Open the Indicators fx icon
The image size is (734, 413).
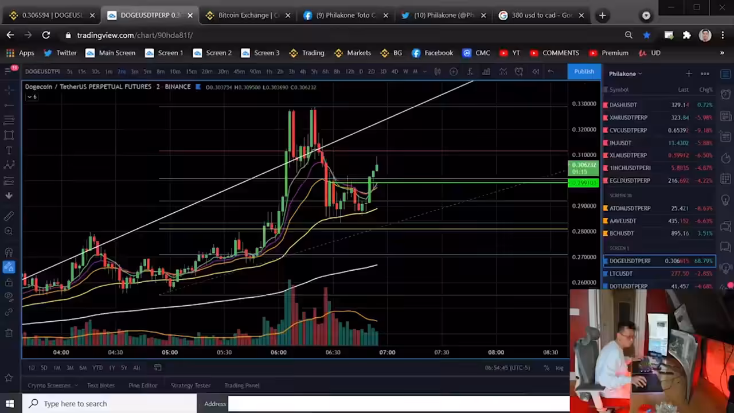pos(470,72)
